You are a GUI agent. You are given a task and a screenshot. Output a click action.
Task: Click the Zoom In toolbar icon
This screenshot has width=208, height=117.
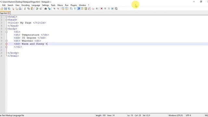(x=54, y=9)
